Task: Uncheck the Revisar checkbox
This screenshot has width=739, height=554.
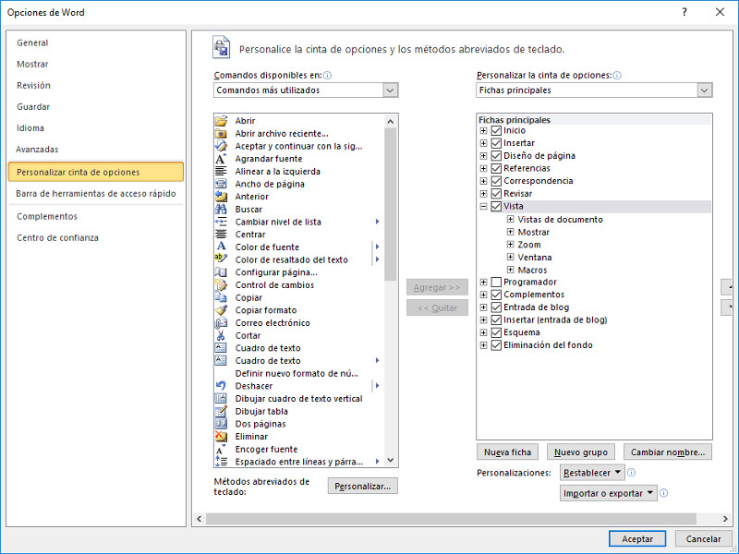Action: [496, 194]
